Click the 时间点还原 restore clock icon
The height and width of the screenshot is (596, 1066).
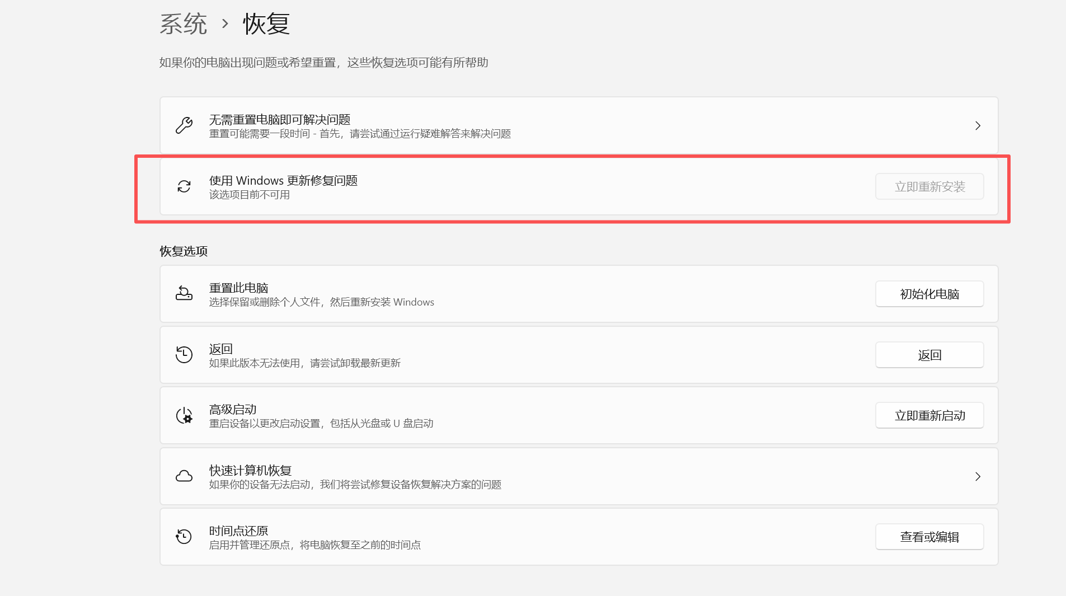[184, 537]
